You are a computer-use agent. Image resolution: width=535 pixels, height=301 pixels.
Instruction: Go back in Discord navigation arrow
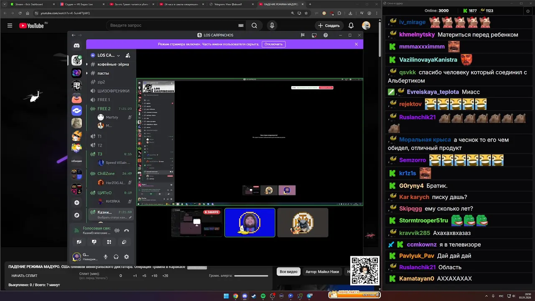[74, 35]
